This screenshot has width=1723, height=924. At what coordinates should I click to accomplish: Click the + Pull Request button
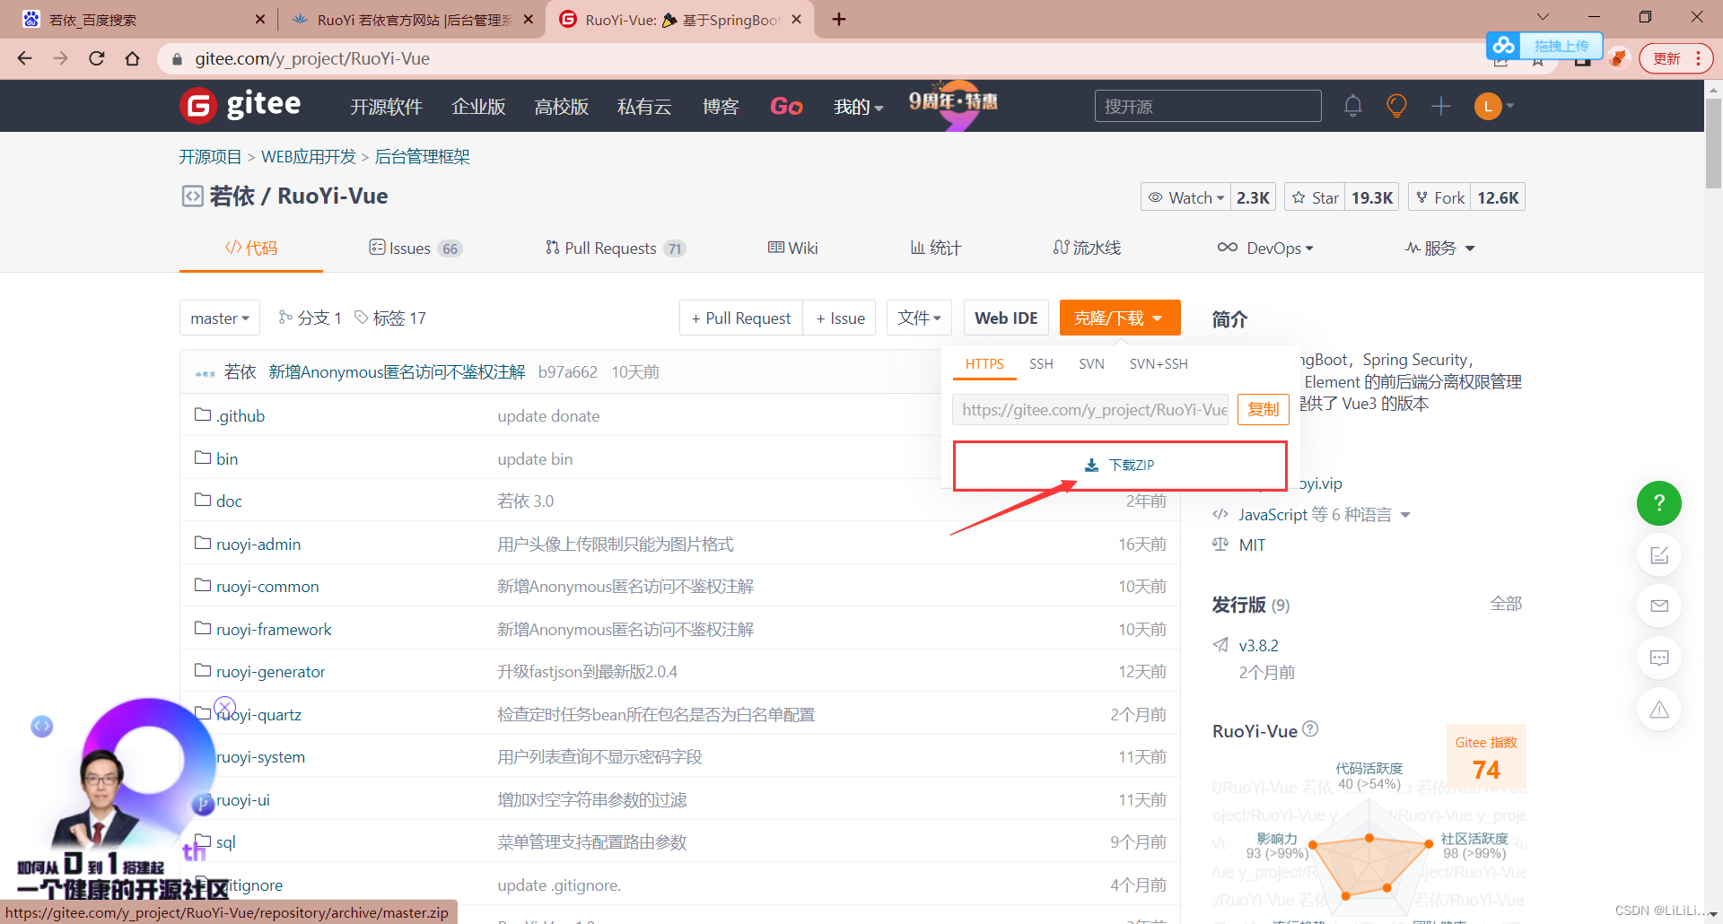[x=741, y=318]
